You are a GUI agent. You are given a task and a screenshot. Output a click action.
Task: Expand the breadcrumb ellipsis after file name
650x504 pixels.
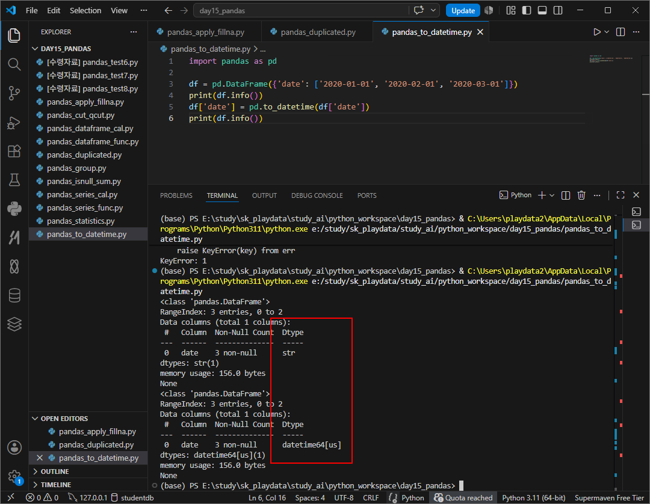(263, 49)
